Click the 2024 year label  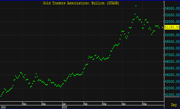tap(3, 107)
